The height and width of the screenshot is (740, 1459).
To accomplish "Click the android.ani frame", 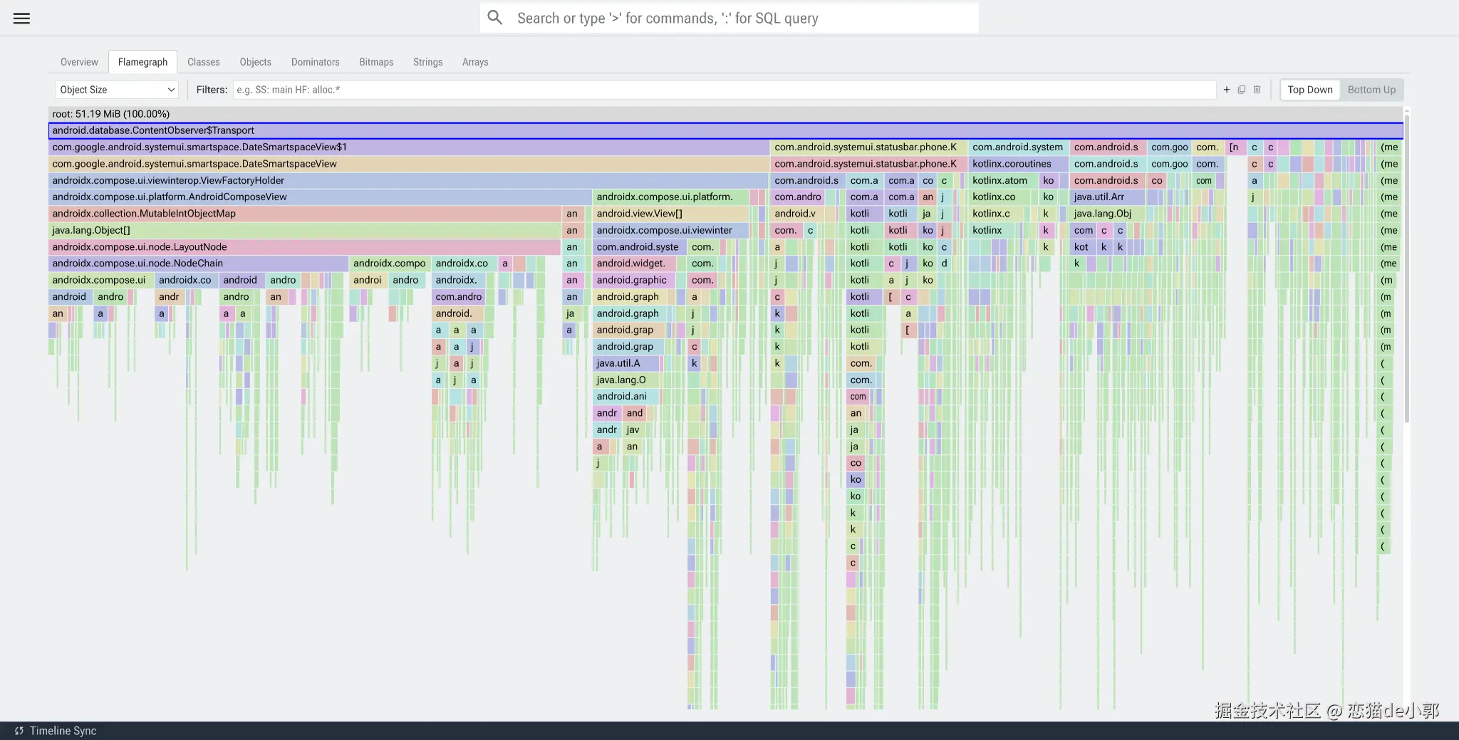I will click(x=627, y=397).
